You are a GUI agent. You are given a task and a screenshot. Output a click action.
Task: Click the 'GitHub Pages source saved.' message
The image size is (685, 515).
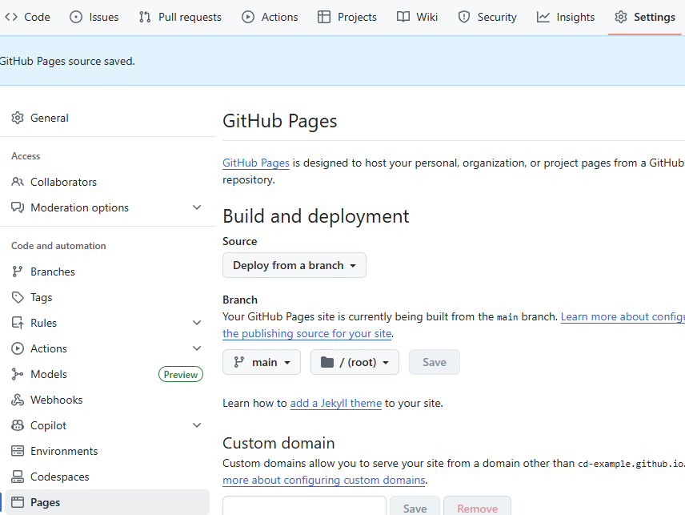pos(67,61)
